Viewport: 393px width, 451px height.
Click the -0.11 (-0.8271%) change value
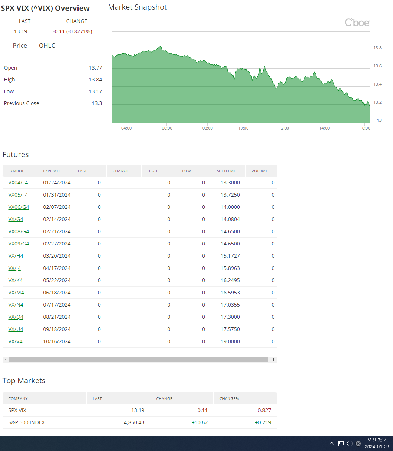coord(72,31)
